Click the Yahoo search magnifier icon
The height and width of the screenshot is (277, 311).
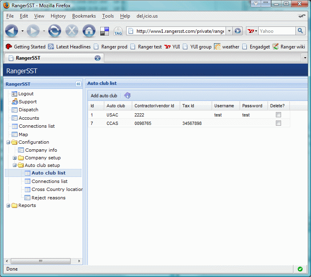click(300, 31)
